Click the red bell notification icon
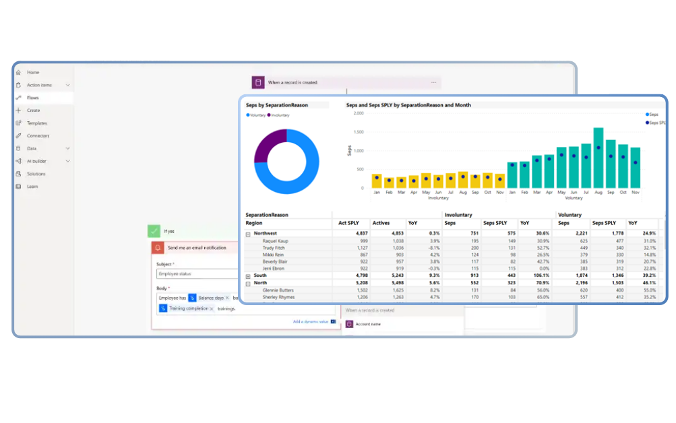Screen dimensions: 676x423 pyautogui.click(x=158, y=248)
